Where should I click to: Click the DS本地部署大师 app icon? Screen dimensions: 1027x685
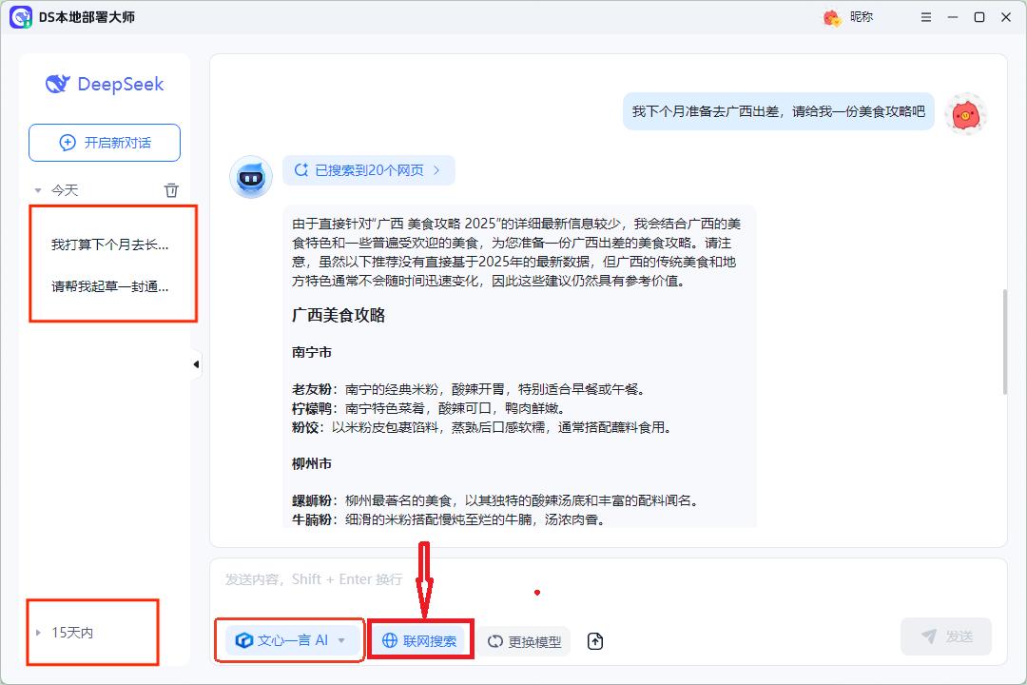pyautogui.click(x=20, y=17)
